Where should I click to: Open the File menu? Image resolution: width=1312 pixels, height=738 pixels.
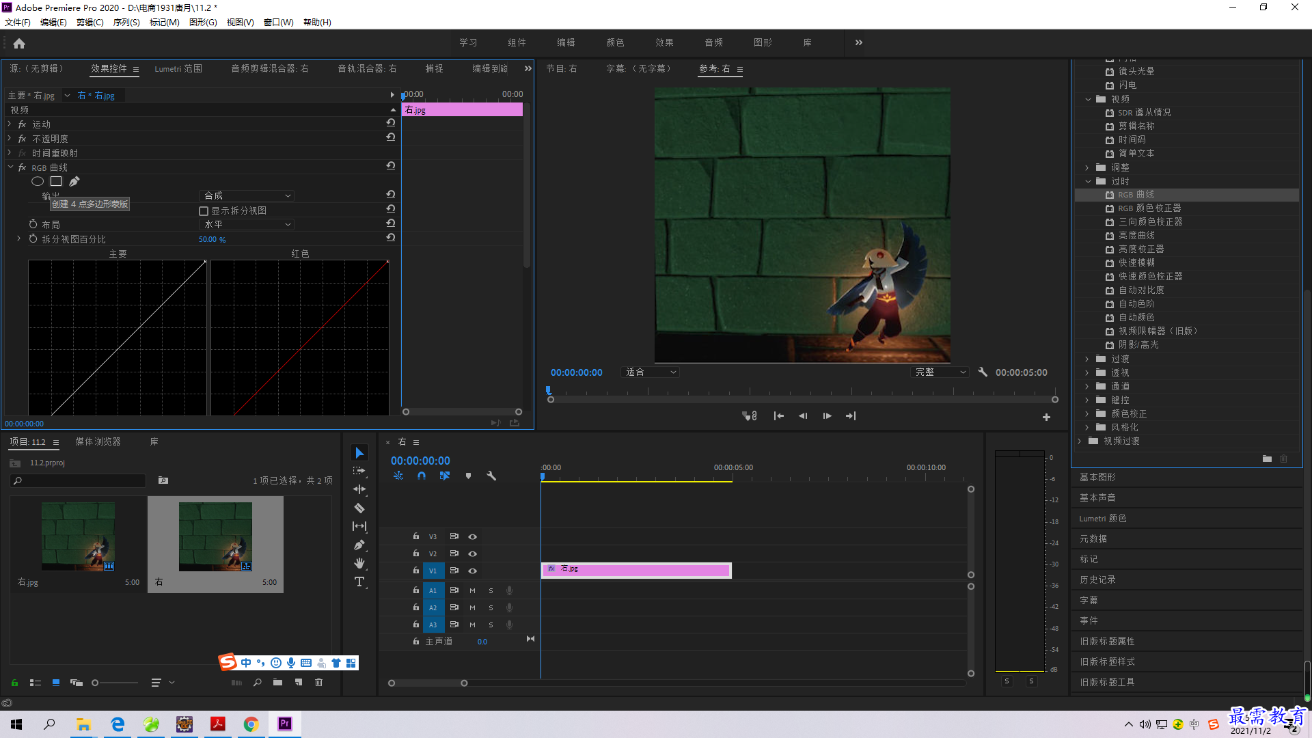tap(18, 23)
